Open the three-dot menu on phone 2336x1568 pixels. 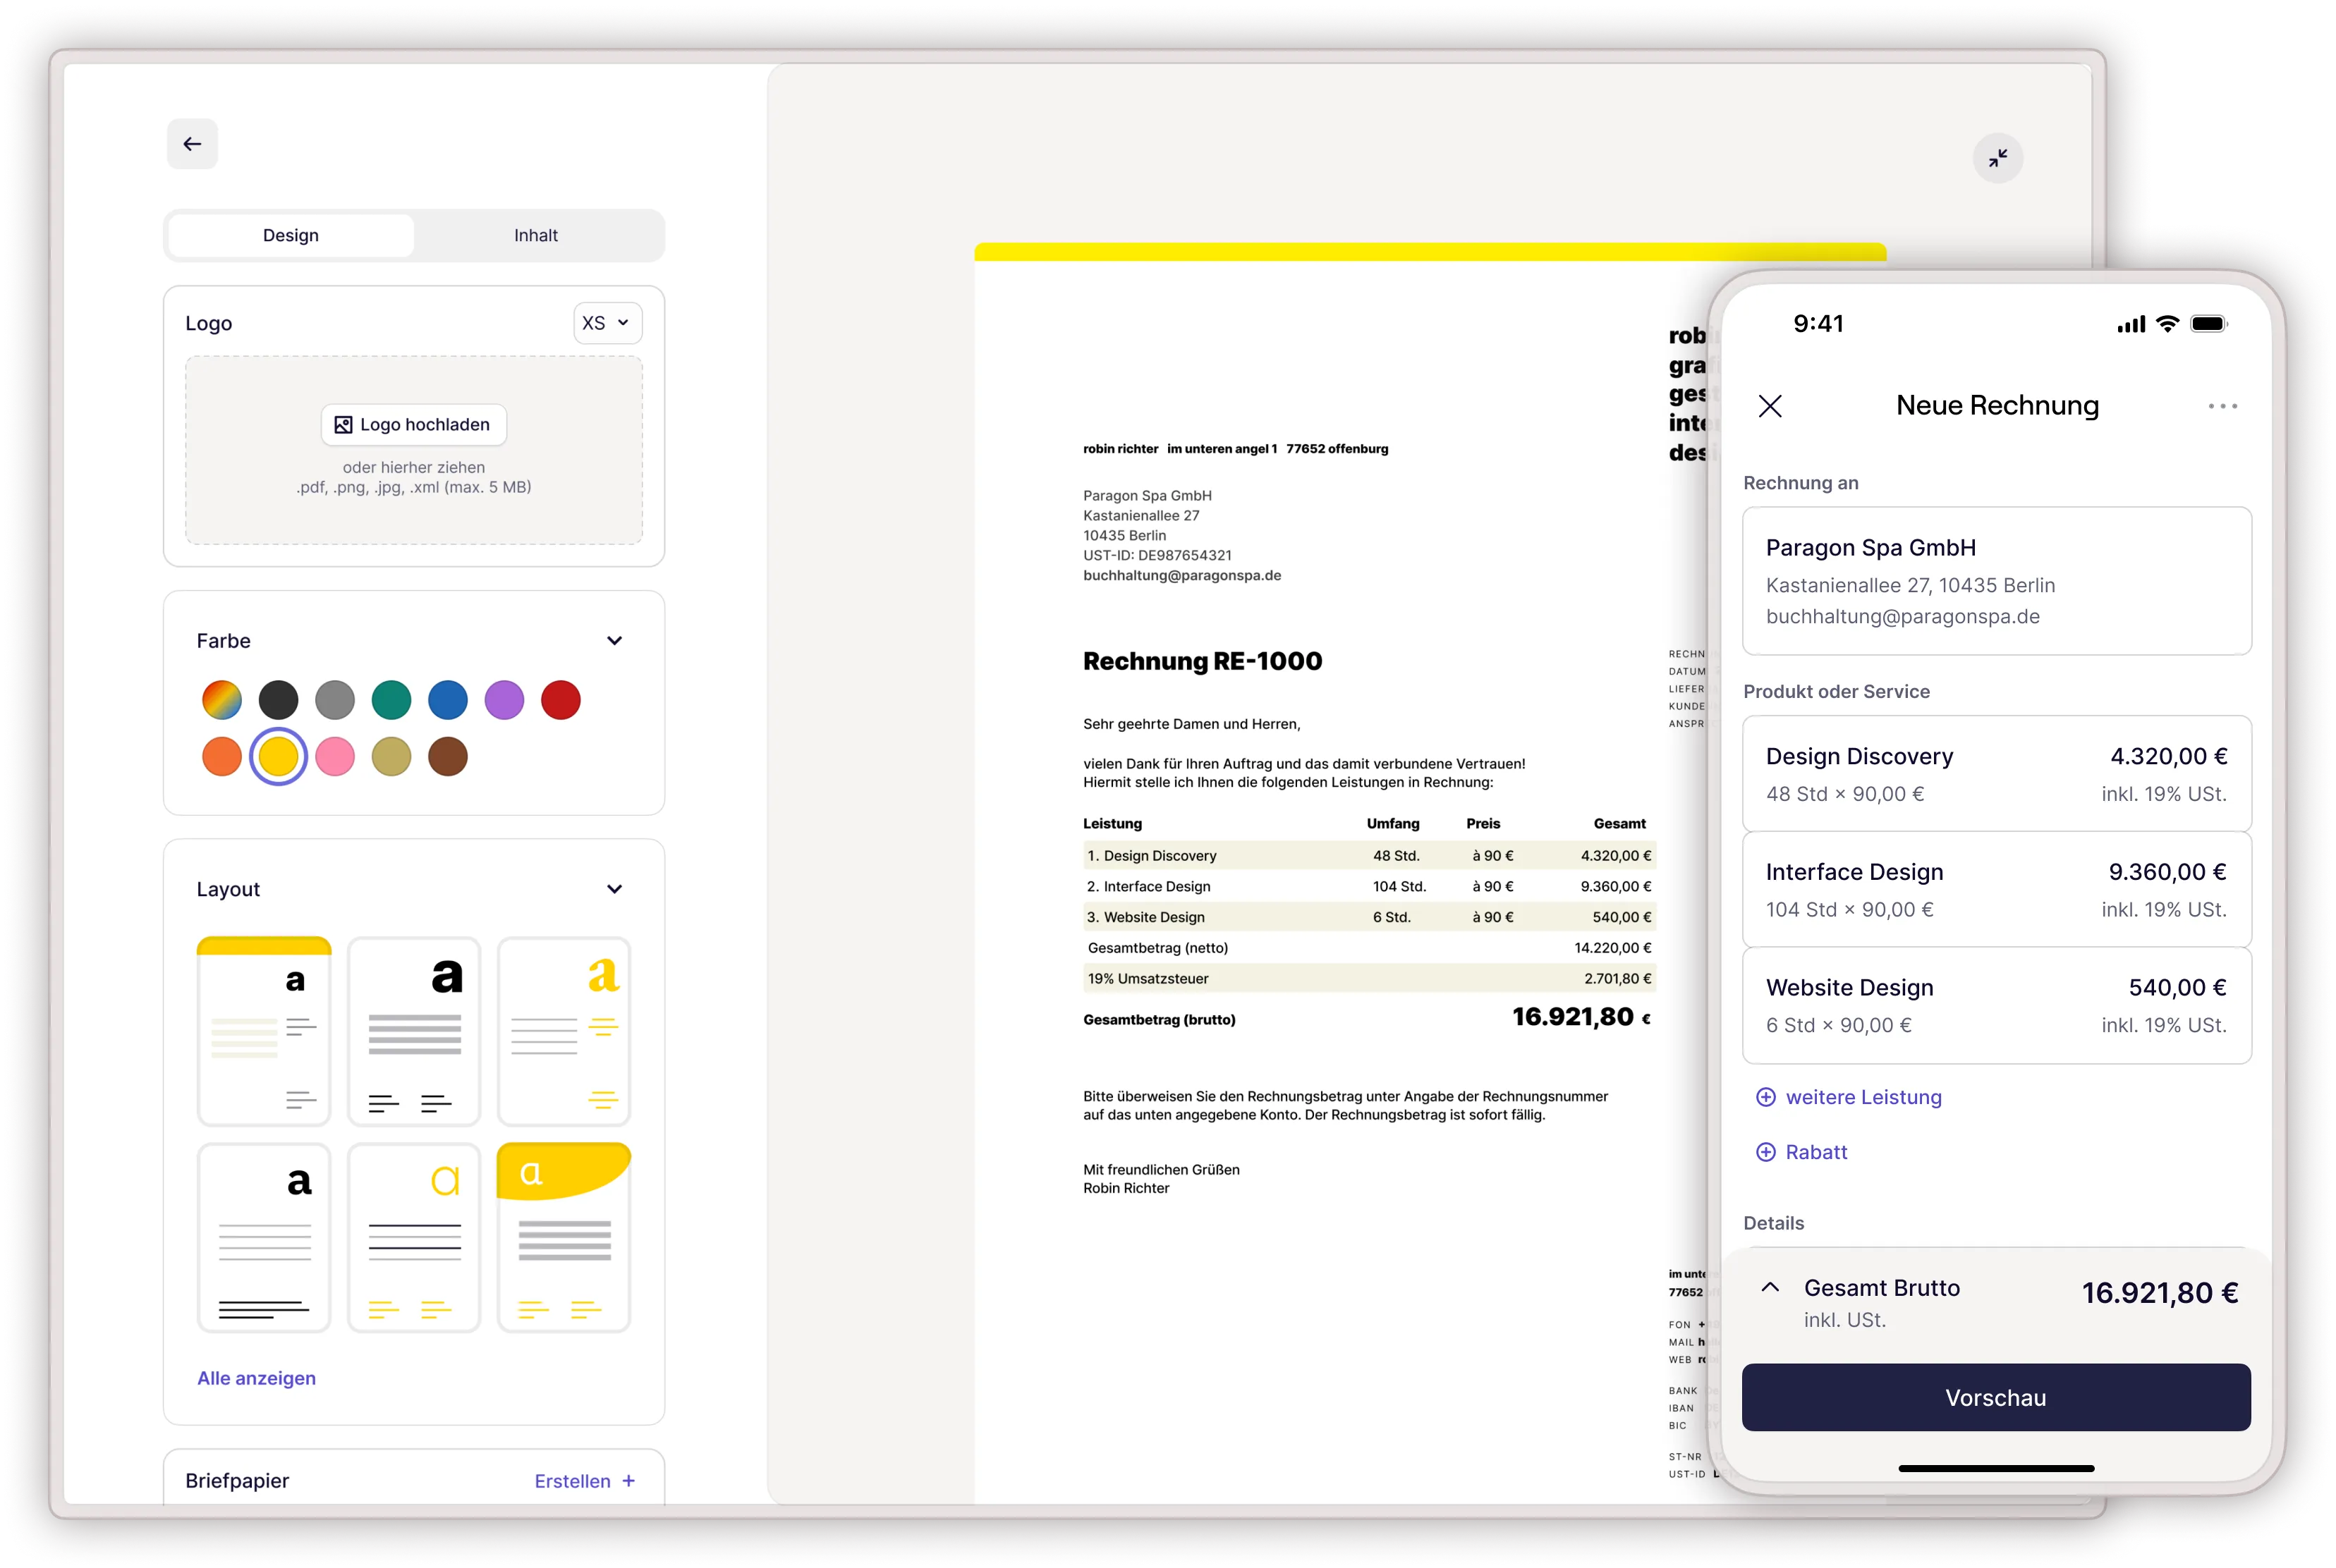2222,406
